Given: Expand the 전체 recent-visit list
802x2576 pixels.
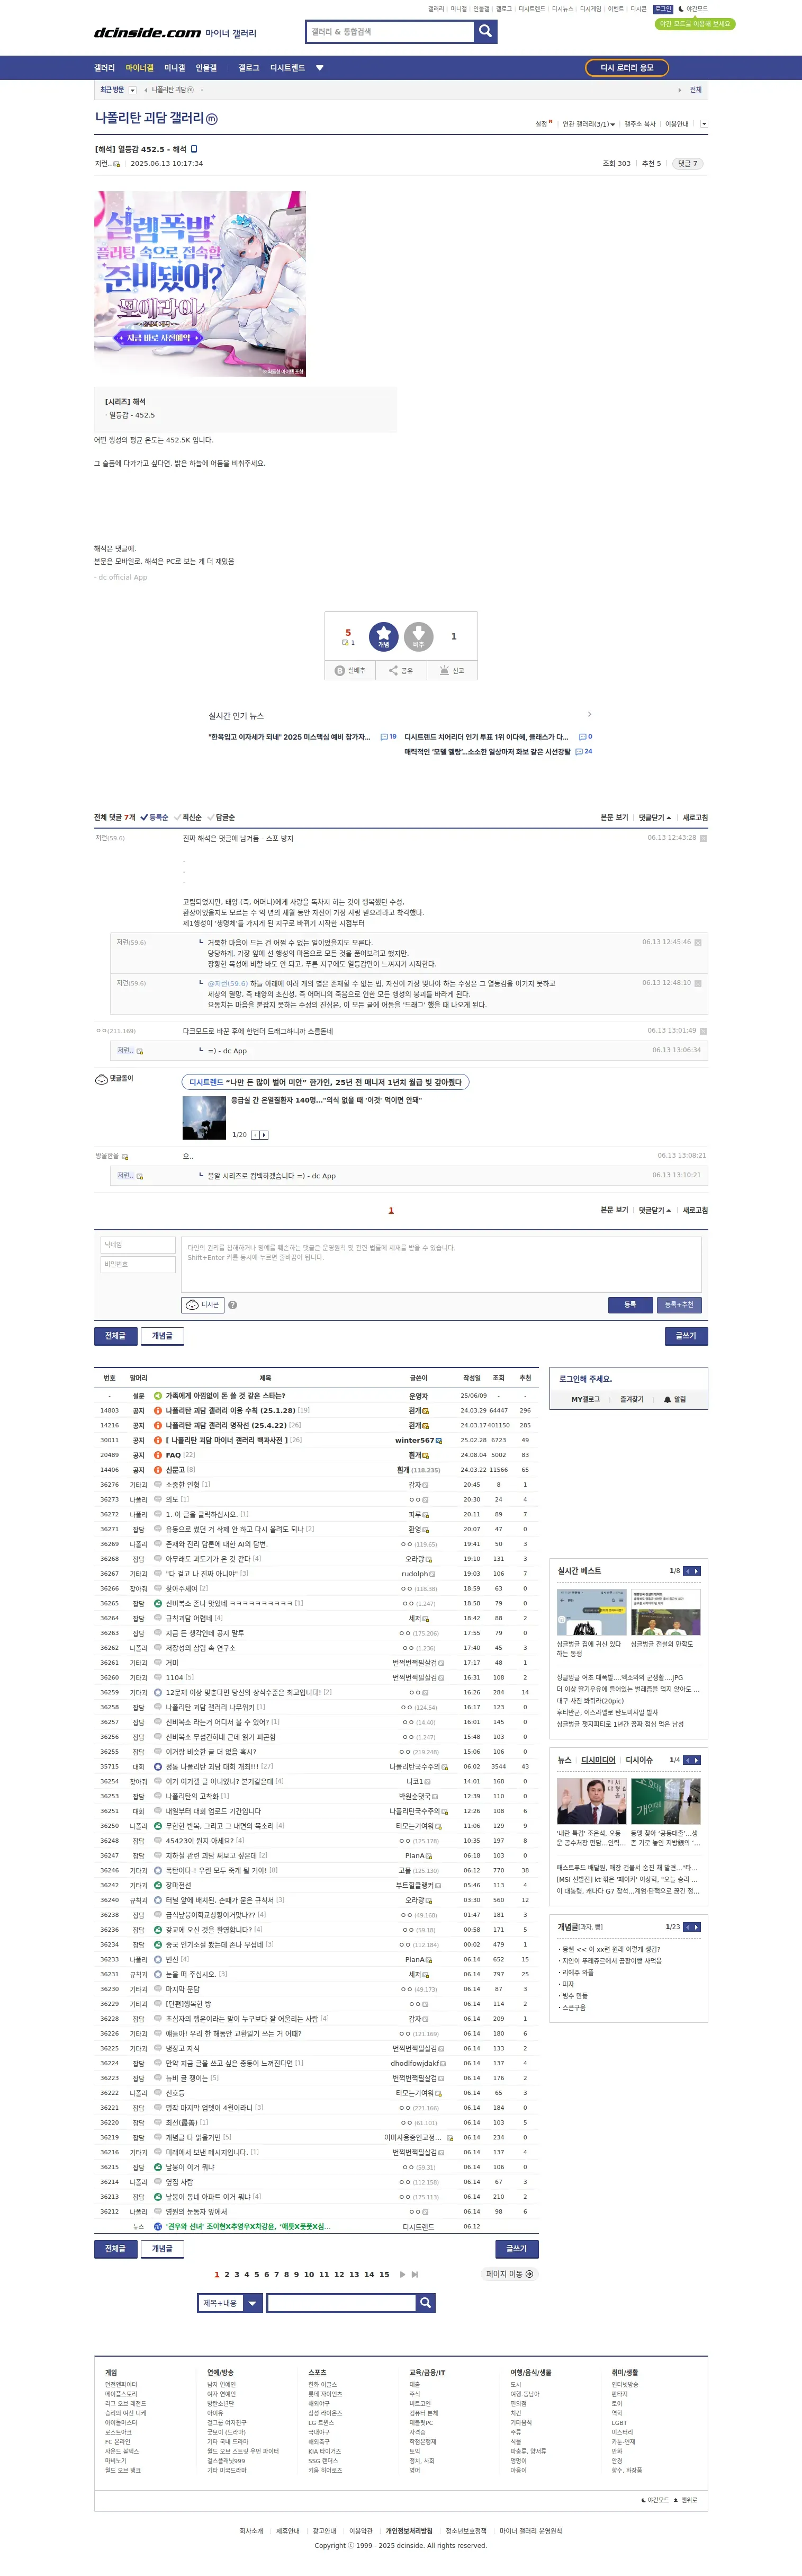Looking at the screenshot, I should [696, 90].
